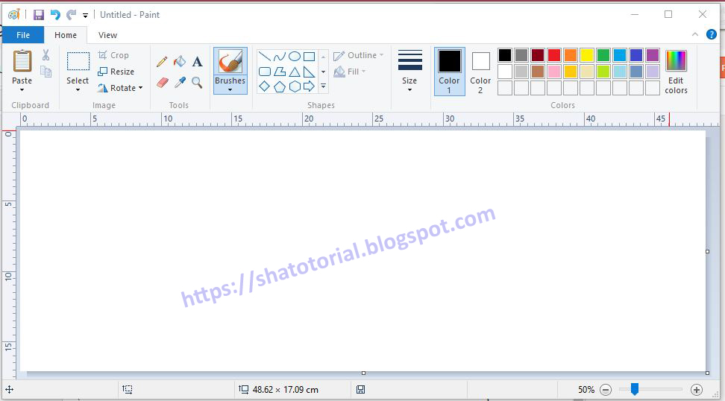Choose the Rounded rectangle shape
Viewport: 725px width, 401px height.
(x=265, y=72)
